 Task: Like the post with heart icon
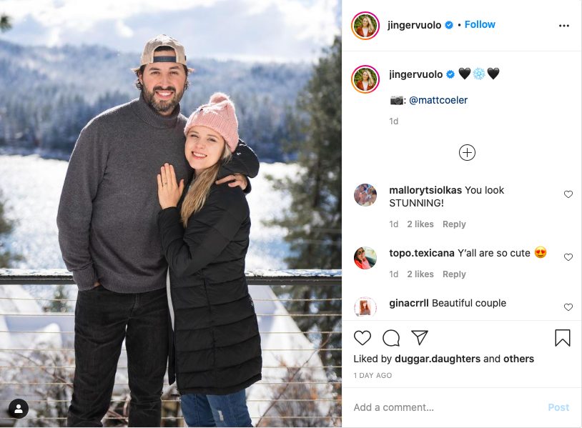(362, 338)
